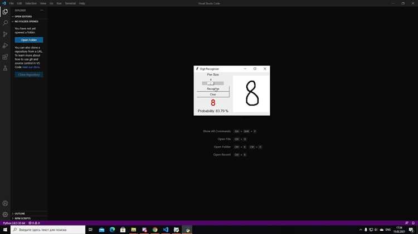The height and width of the screenshot is (234, 418).
Task: Click errors and warnings count in status bar
Action: coord(34,223)
